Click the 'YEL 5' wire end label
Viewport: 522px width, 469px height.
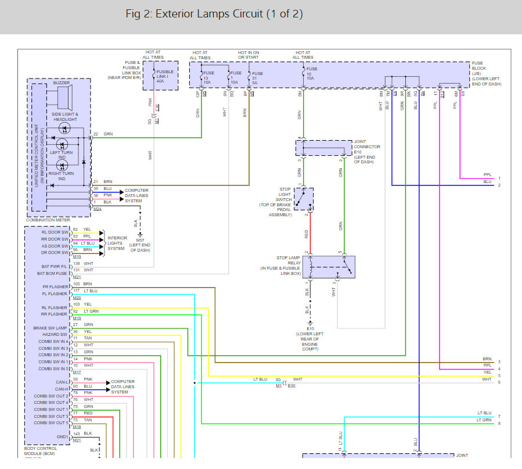tap(492, 374)
